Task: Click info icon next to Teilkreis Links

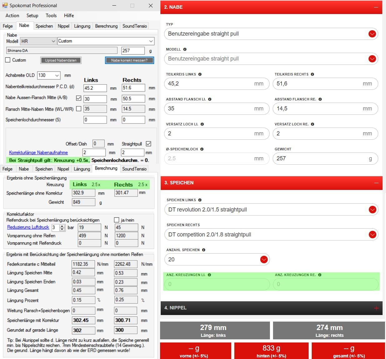Action: [x=200, y=74]
